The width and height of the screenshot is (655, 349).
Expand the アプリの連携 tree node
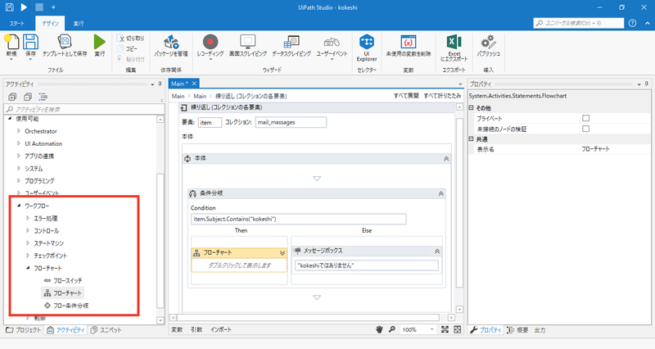tap(19, 156)
